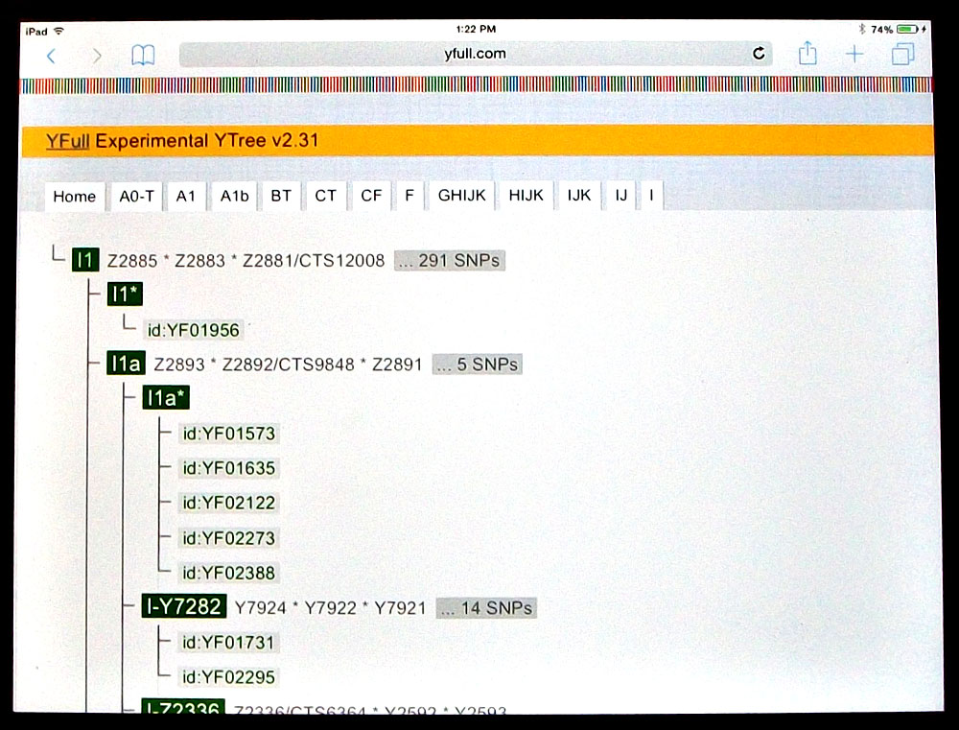Open the CT tab
This screenshot has height=730, width=959.
pyautogui.click(x=325, y=196)
